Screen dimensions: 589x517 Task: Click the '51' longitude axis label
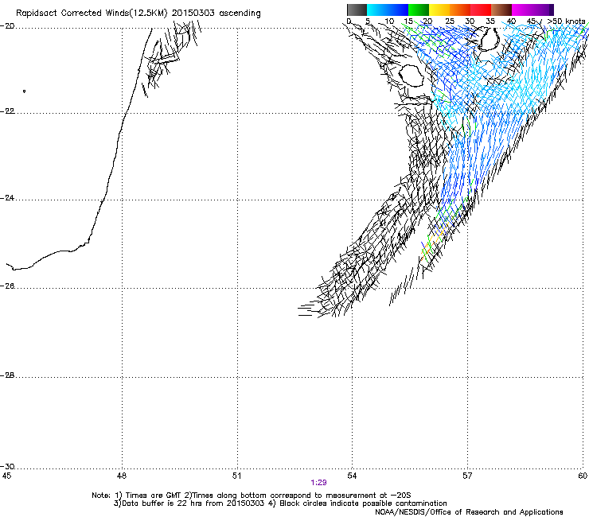[x=236, y=476]
